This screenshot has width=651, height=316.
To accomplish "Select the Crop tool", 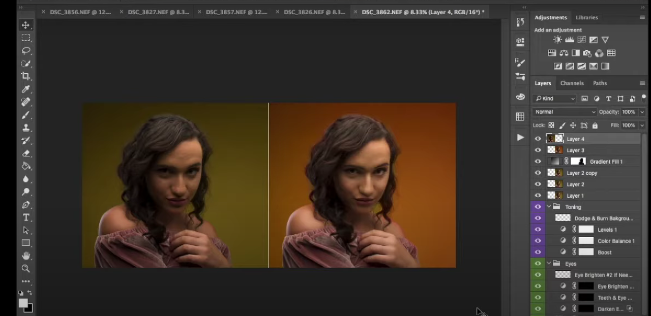I will 25,76.
